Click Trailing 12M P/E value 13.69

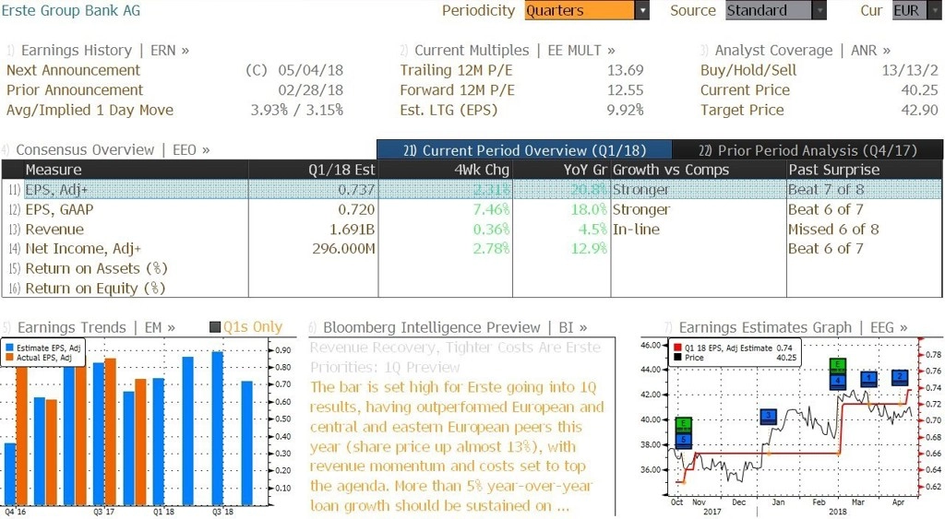625,70
